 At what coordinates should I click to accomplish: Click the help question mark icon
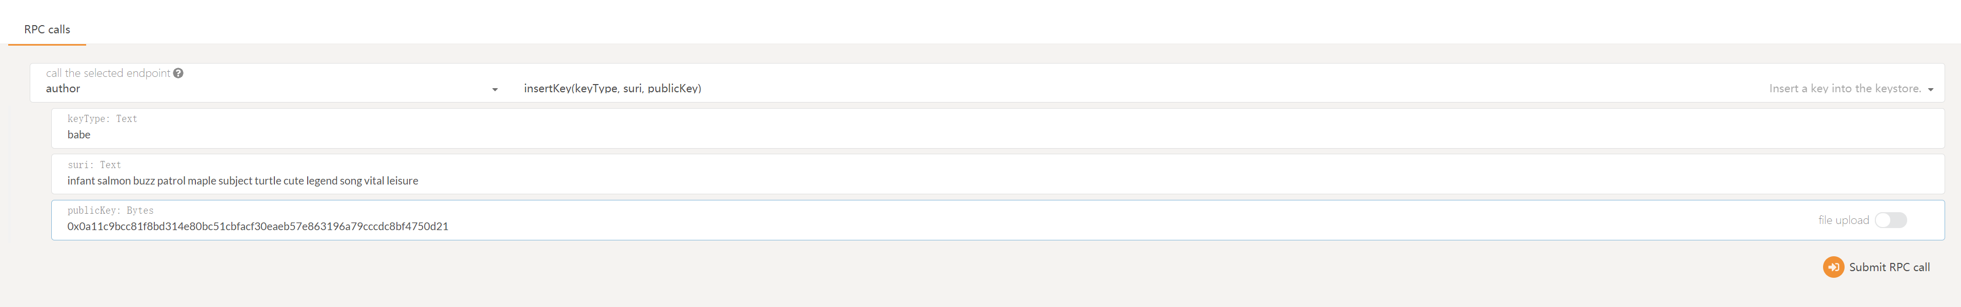(x=178, y=73)
